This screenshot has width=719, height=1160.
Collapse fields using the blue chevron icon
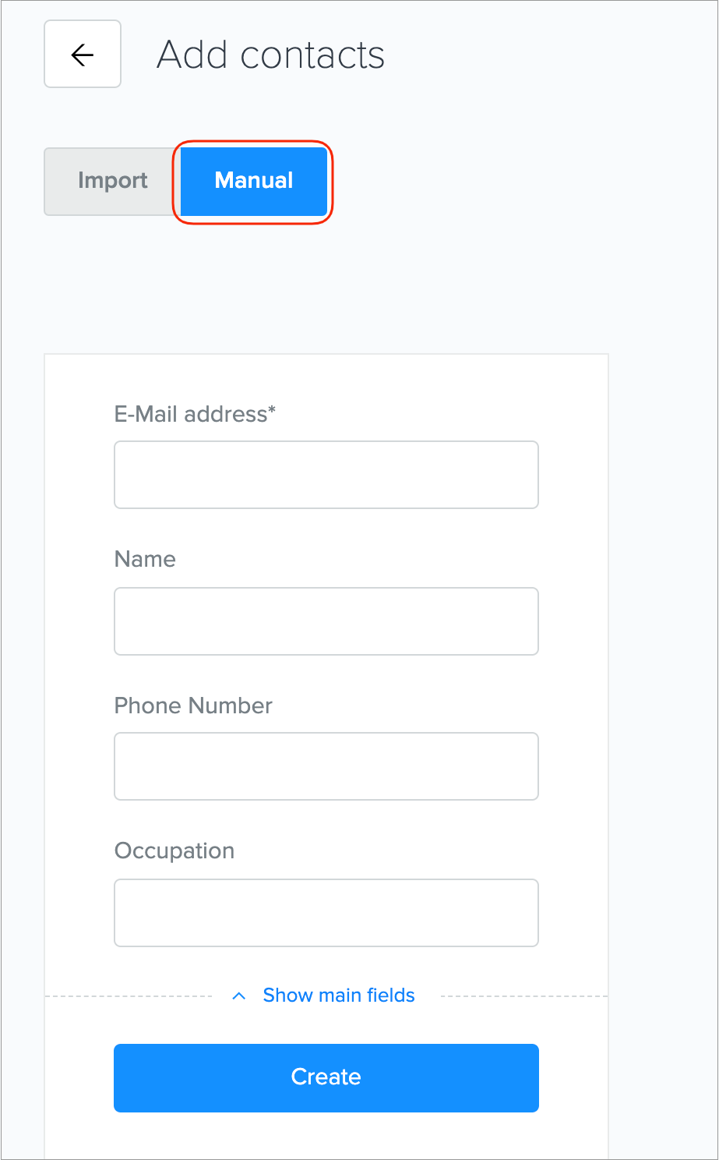click(239, 996)
